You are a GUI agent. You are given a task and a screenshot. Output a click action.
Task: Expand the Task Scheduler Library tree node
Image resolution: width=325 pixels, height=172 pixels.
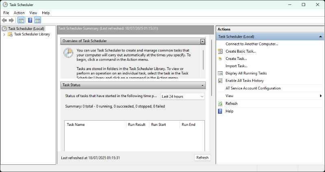(x=4, y=34)
